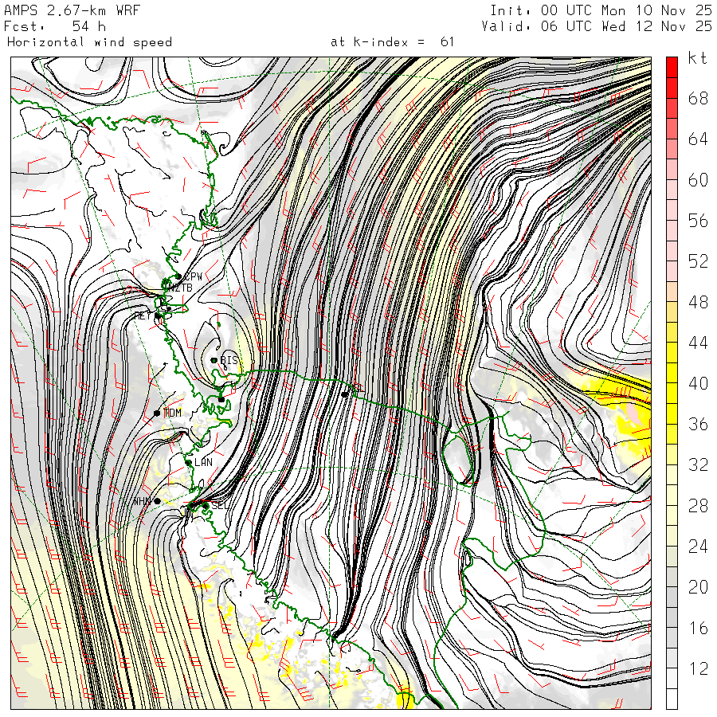Click the MET station marker dot
Screen dimensions: 717x717
coord(158,315)
